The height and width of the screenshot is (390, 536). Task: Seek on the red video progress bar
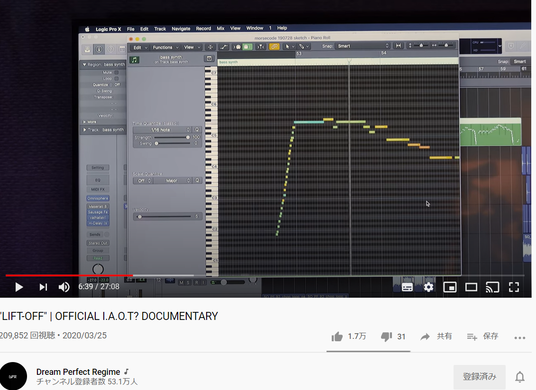tap(69, 275)
